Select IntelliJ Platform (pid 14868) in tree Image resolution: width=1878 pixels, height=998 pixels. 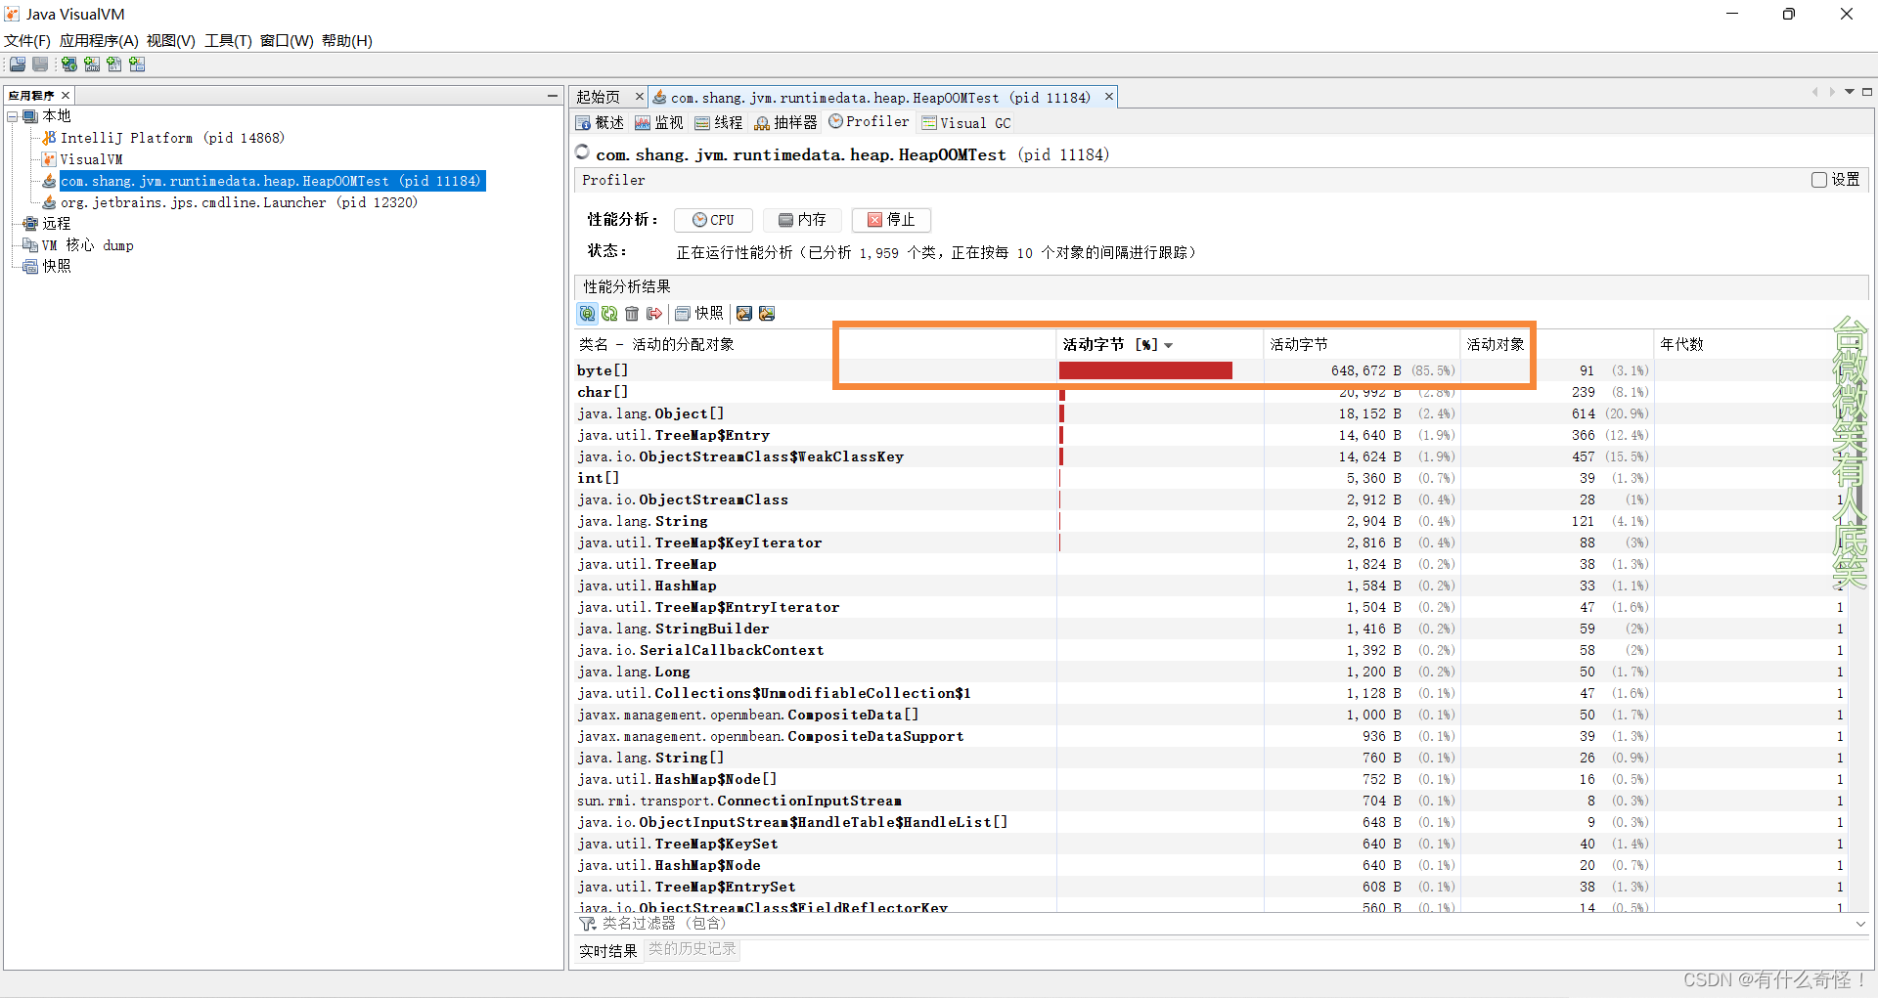172,138
